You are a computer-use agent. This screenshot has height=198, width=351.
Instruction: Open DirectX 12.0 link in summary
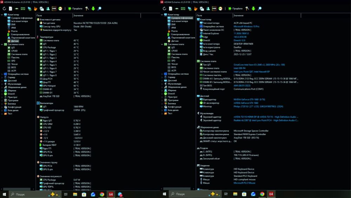click(239, 40)
